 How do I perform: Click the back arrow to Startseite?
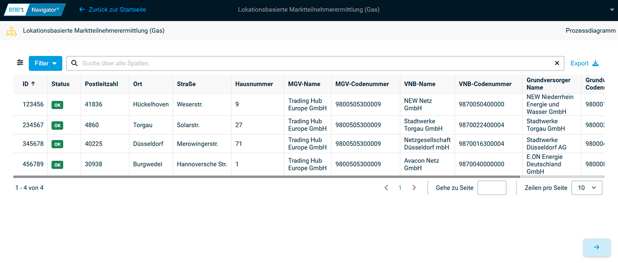click(x=82, y=10)
